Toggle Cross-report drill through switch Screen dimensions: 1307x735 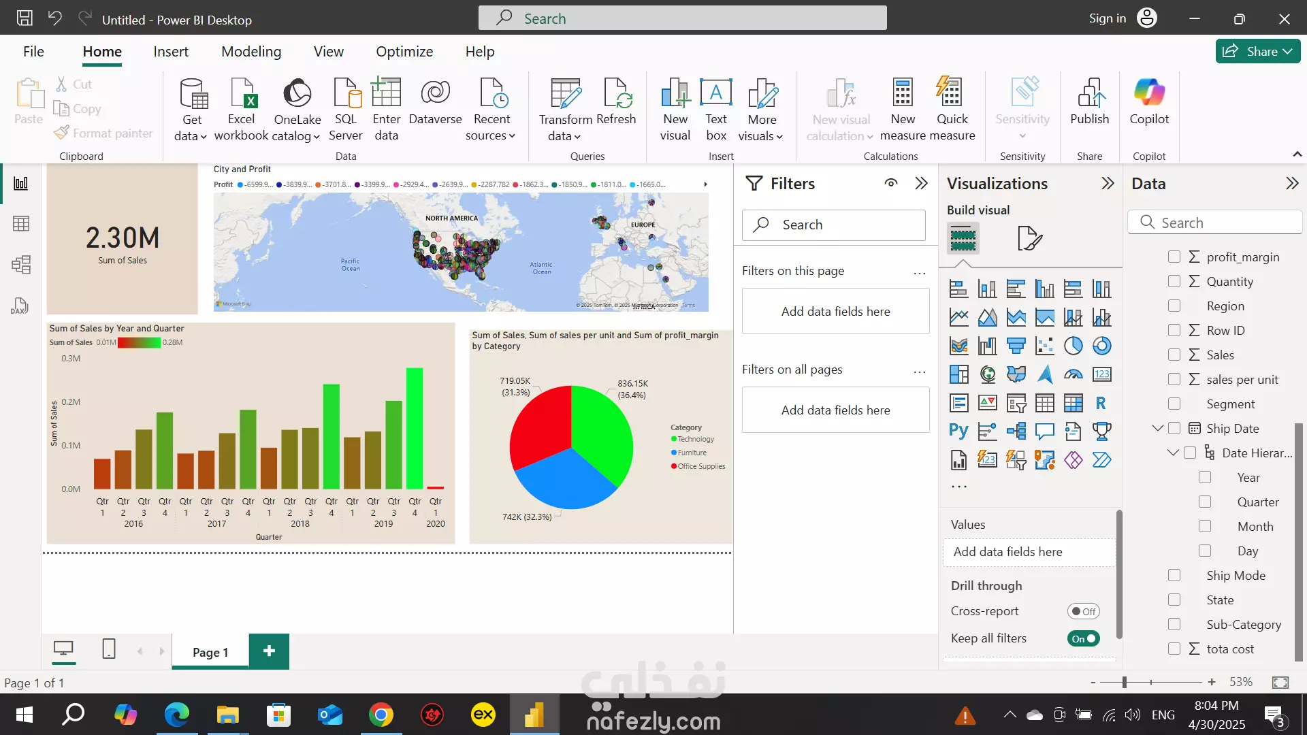coord(1083,611)
